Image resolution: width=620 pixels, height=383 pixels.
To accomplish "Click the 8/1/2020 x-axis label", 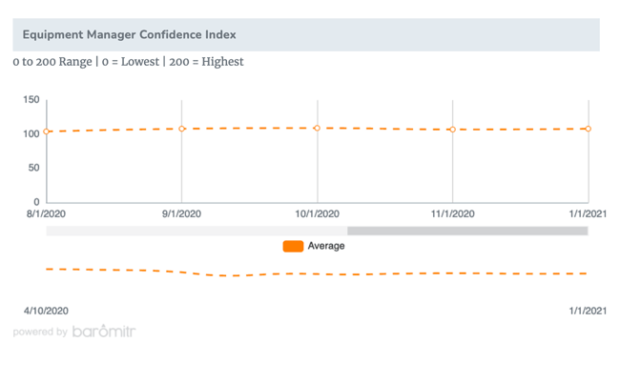I will 46,213.
